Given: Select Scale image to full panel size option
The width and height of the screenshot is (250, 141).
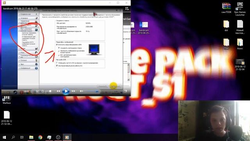Looking at the screenshot, I should pyautogui.click(x=59, y=51).
